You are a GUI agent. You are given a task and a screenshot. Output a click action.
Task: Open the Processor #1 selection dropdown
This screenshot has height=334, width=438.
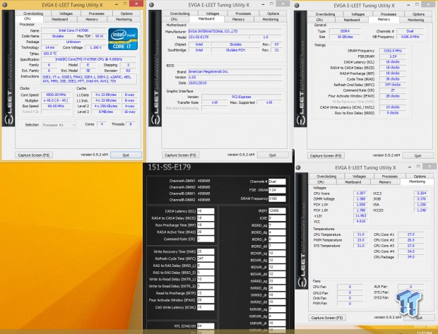point(59,125)
